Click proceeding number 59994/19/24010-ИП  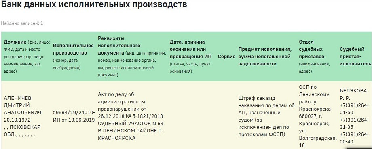coord(74,116)
